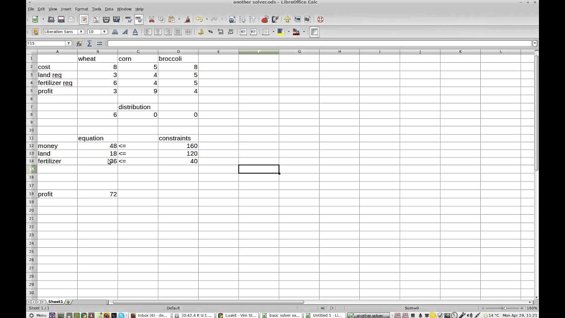Apply Currency number format
Image resolution: width=565 pixels, height=318 pixels.
point(201,32)
